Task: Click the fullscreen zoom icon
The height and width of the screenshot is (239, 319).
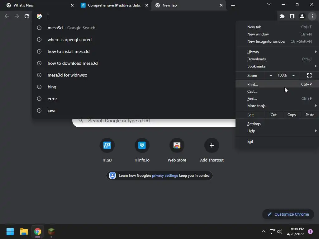Action: click(x=309, y=75)
